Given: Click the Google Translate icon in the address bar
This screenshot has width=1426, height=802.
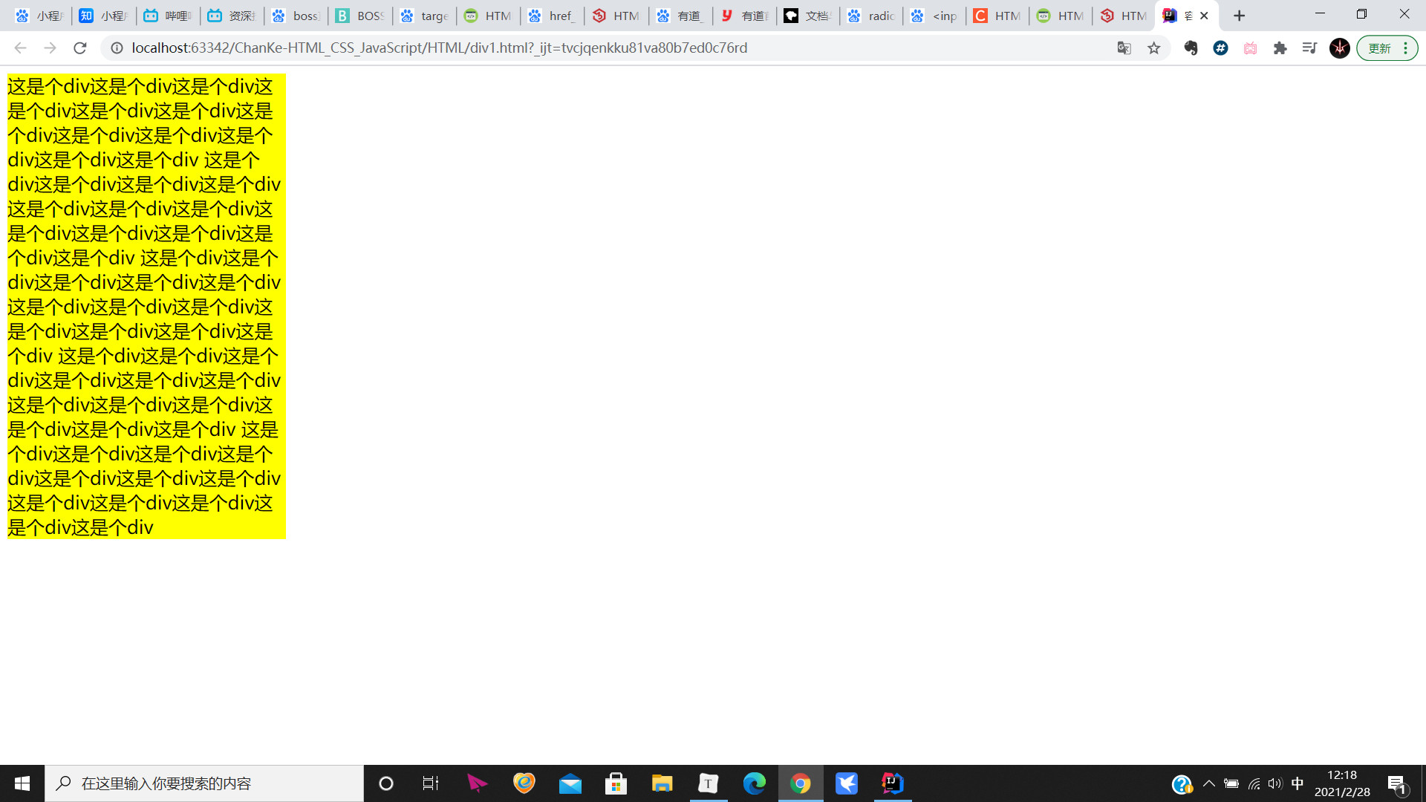Looking at the screenshot, I should click(1124, 48).
